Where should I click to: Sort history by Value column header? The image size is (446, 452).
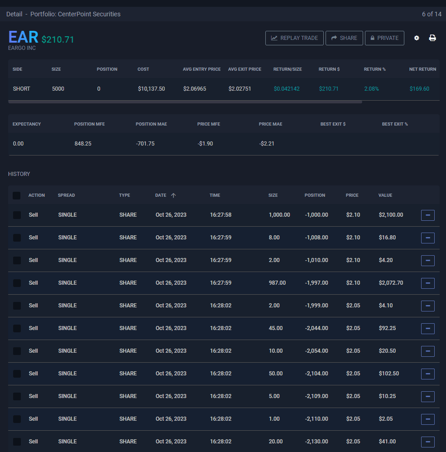coord(385,195)
